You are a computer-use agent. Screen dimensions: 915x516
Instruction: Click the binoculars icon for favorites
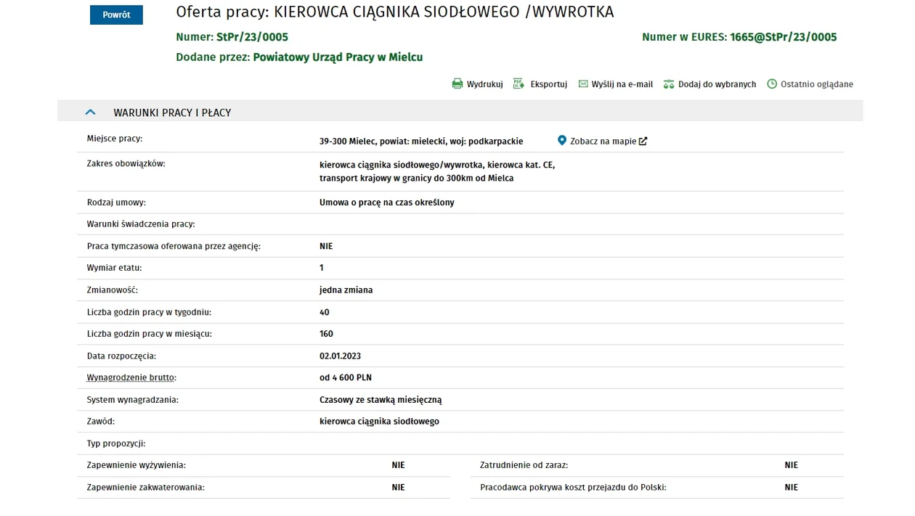[669, 84]
